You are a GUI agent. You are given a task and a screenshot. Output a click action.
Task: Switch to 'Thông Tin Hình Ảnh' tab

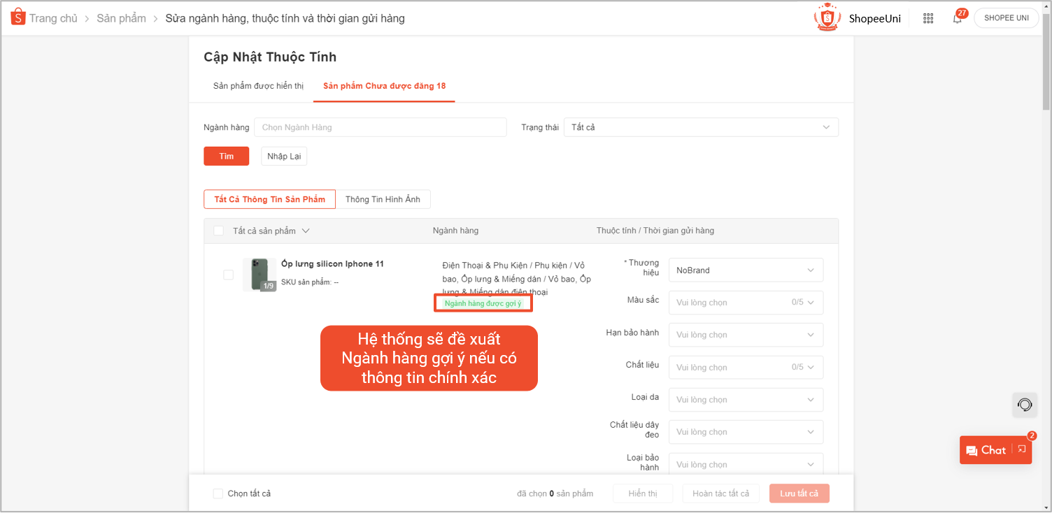click(x=383, y=199)
